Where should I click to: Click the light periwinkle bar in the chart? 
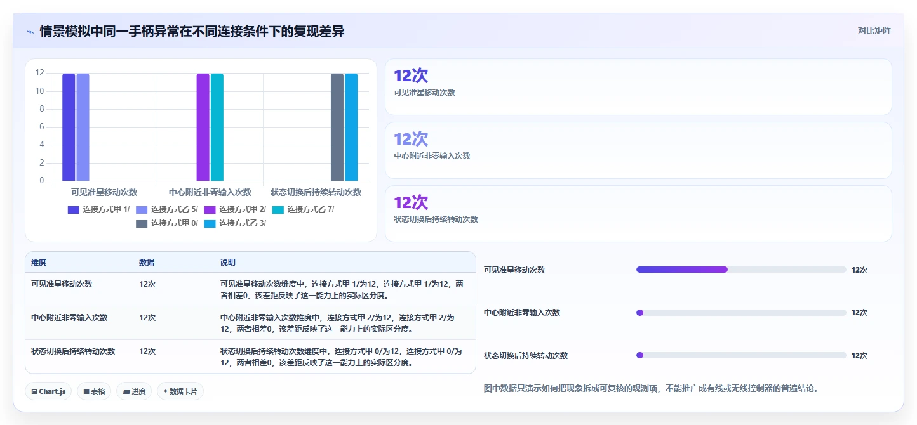(83, 127)
